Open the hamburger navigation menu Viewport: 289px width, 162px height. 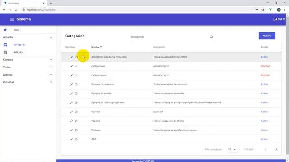[x=12, y=19]
